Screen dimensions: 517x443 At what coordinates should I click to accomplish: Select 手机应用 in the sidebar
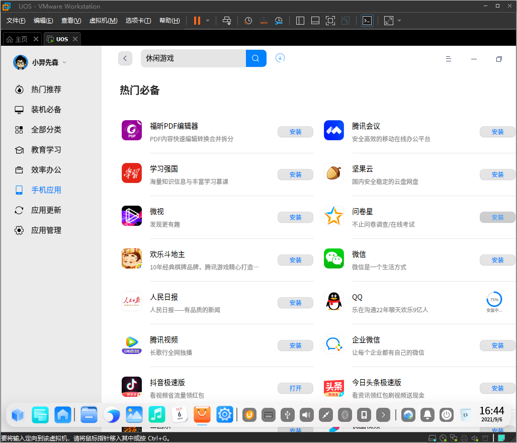coord(46,190)
